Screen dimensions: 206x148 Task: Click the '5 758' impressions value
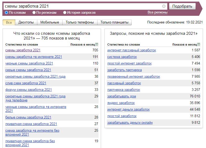click(196, 83)
